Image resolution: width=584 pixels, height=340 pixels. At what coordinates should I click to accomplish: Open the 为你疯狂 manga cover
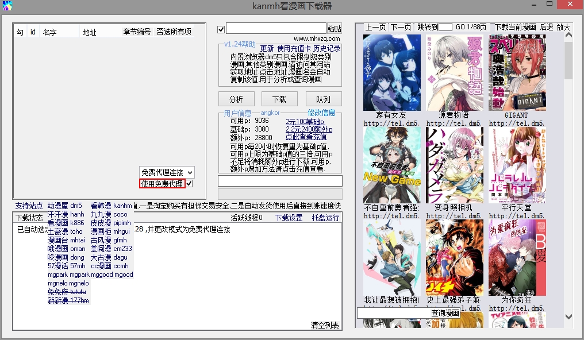(517, 257)
